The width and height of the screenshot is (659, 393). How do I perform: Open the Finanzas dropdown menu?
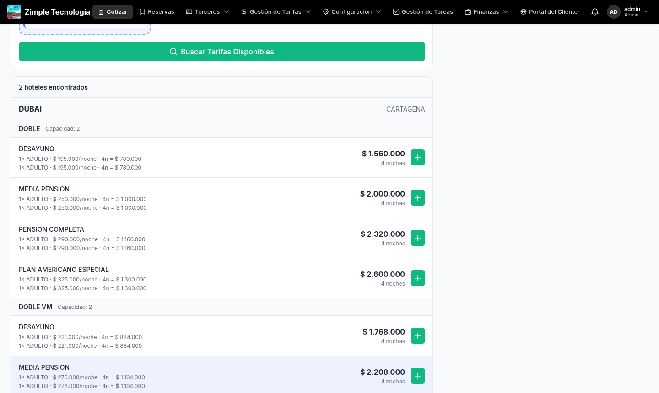coord(486,12)
